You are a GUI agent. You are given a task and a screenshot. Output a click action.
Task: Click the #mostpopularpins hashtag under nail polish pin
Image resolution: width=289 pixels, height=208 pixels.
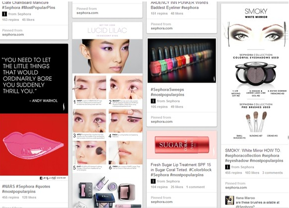[167, 95]
